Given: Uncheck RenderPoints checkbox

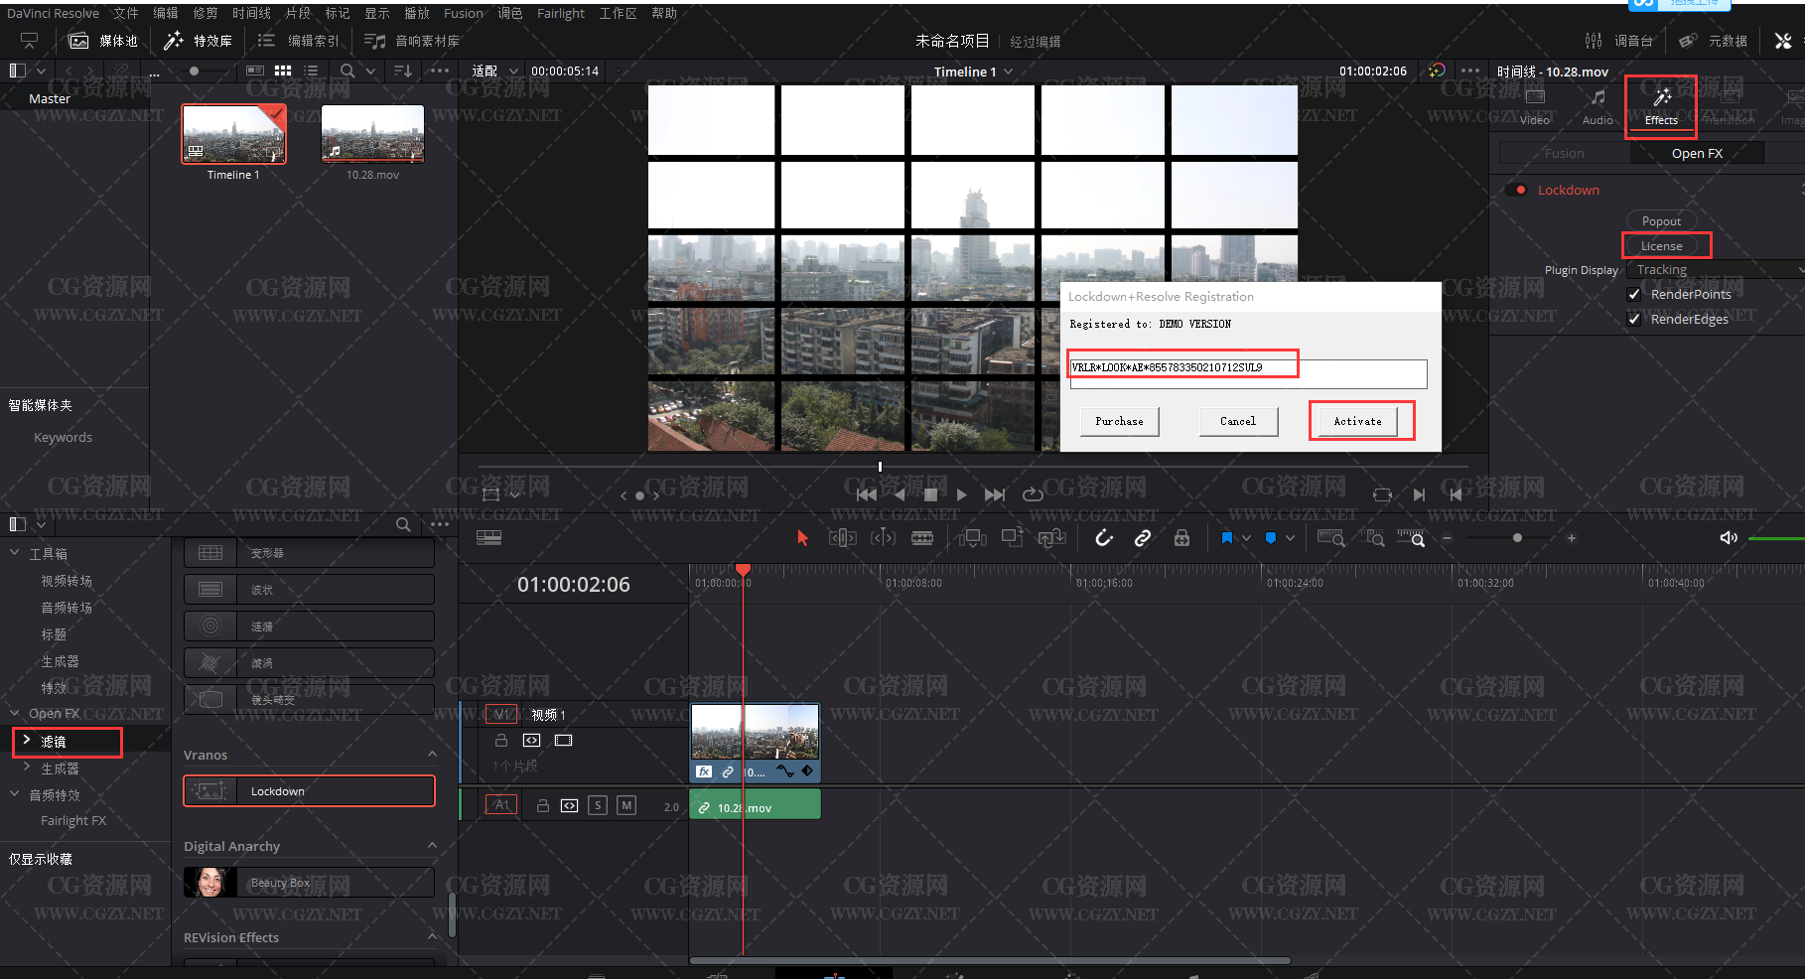Looking at the screenshot, I should click(x=1634, y=294).
